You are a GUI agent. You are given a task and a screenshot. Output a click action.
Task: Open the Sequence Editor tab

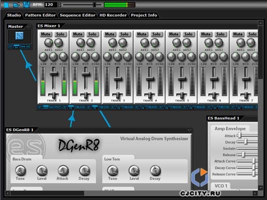[78, 15]
